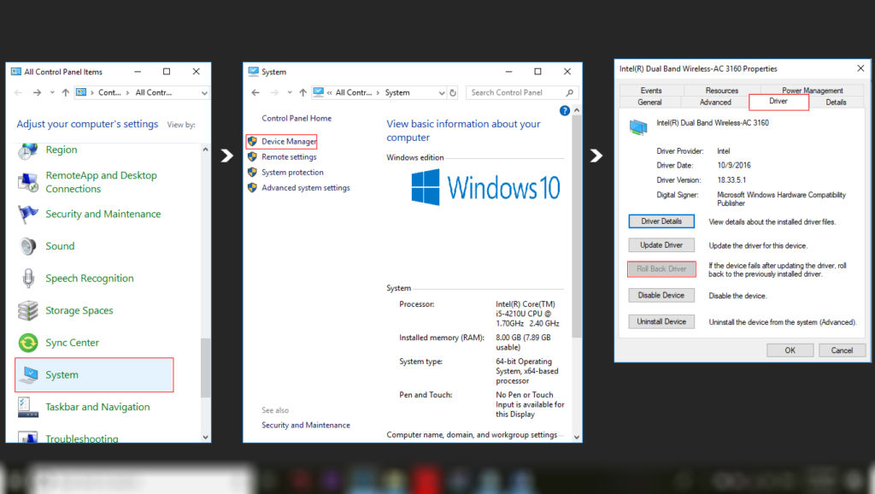875x494 pixels.
Task: Switch to the Power Management tab
Action: coord(812,90)
